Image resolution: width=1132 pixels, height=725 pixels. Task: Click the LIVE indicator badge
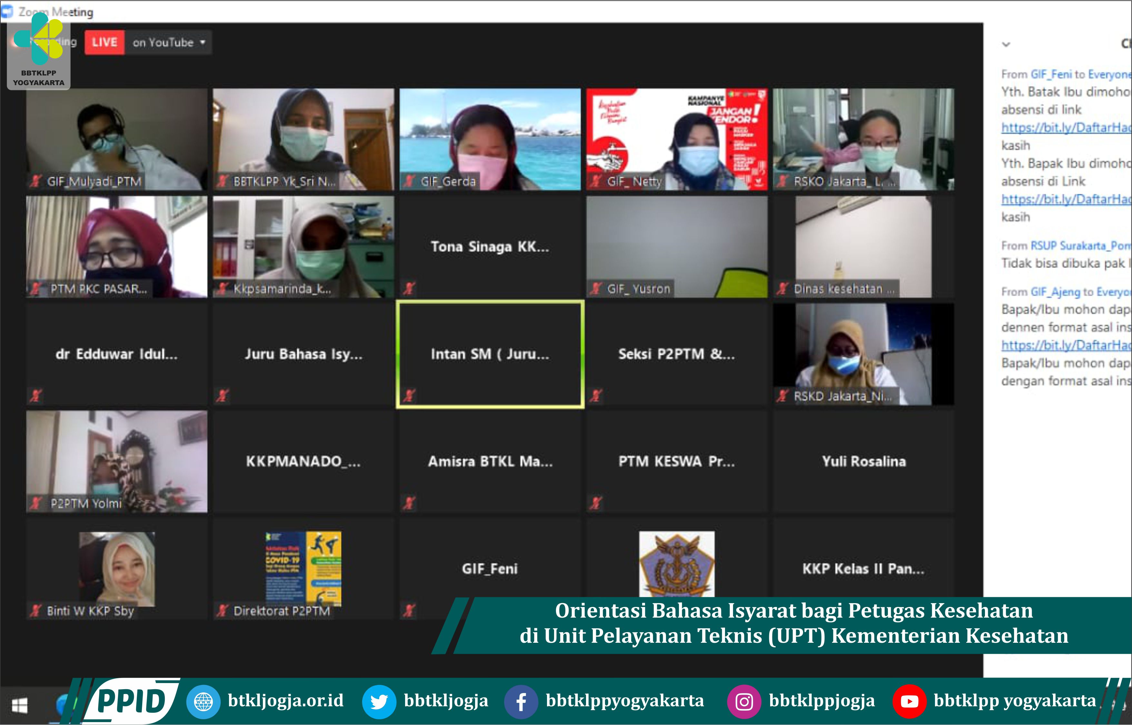[x=104, y=42]
